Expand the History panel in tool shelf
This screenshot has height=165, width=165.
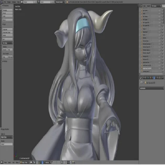point(5,61)
